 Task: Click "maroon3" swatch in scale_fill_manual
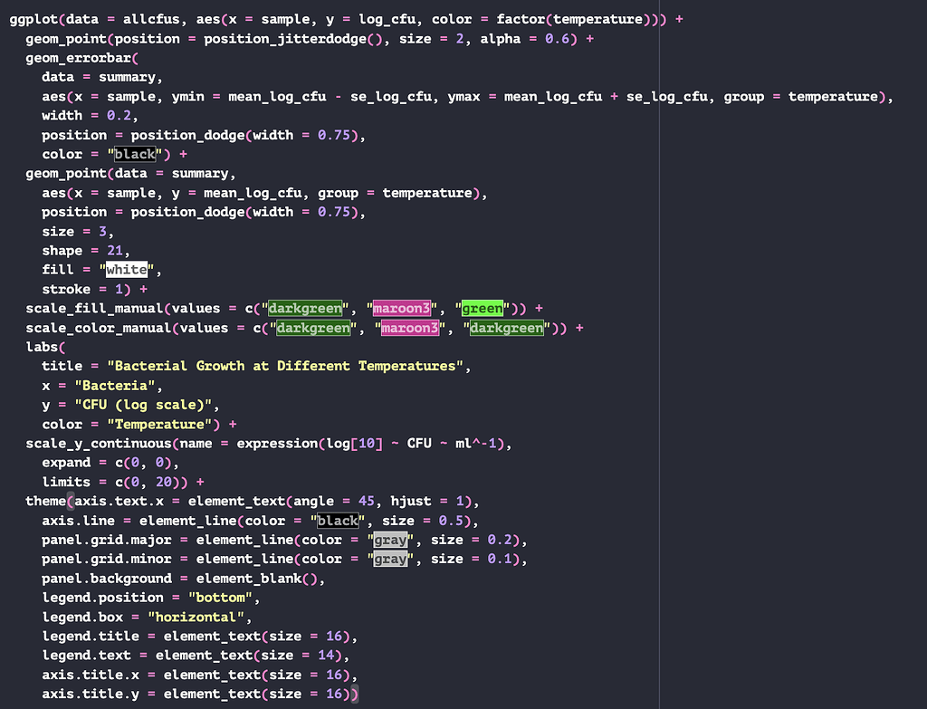[x=401, y=309]
